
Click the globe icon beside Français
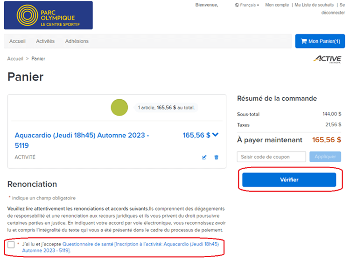(x=237, y=5)
